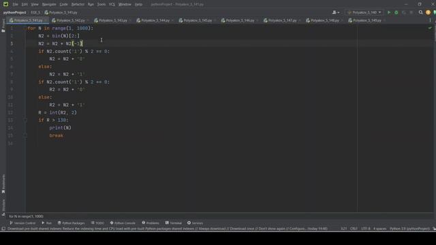Open the Window menu

click(125, 5)
